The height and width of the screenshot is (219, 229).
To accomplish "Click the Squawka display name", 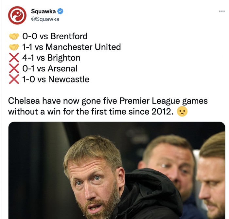I will (43, 11).
